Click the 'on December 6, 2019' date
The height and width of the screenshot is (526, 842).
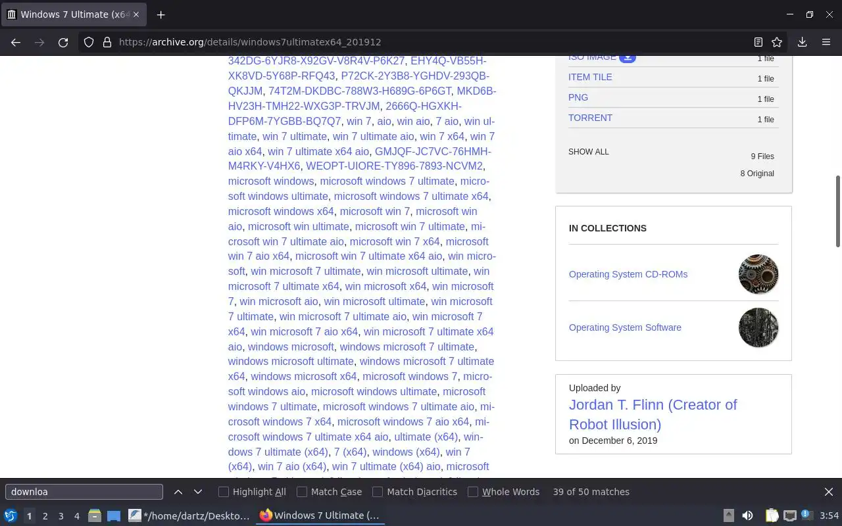(613, 441)
